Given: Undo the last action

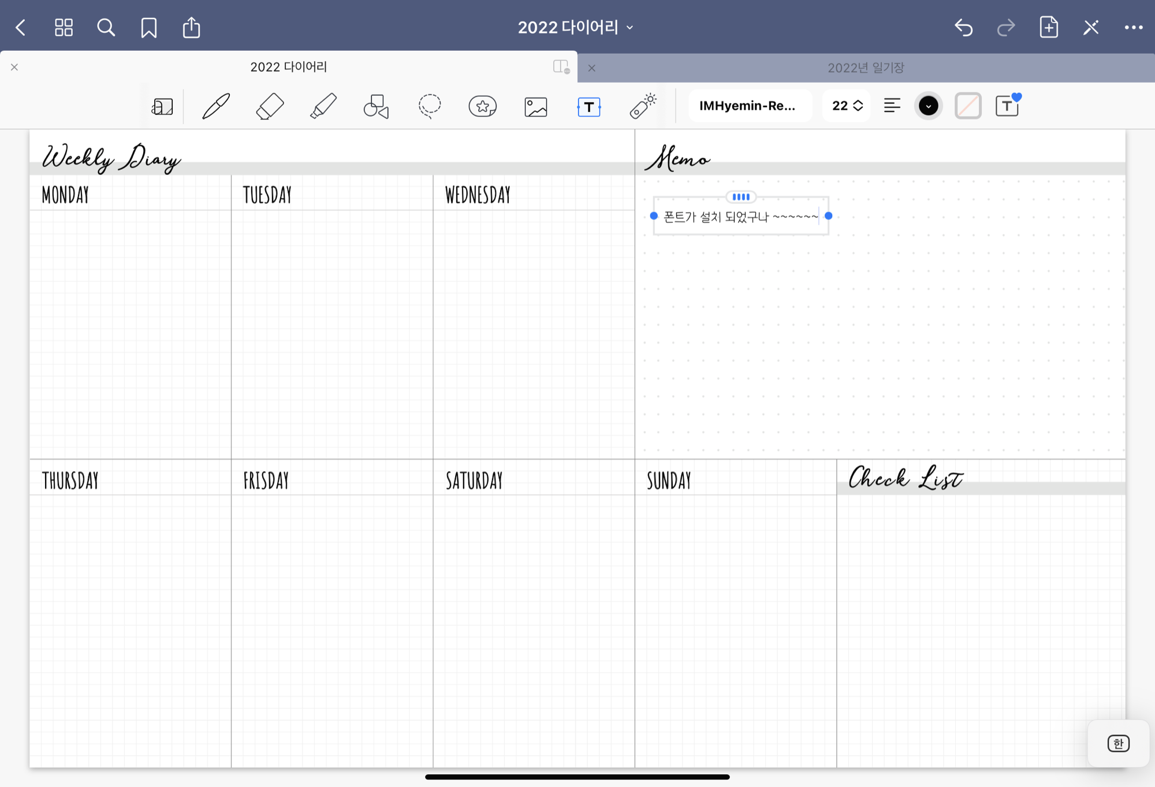Looking at the screenshot, I should click(963, 27).
